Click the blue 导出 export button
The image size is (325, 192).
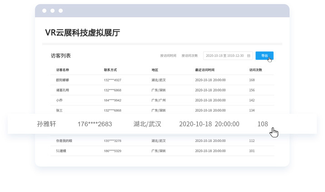(x=264, y=56)
